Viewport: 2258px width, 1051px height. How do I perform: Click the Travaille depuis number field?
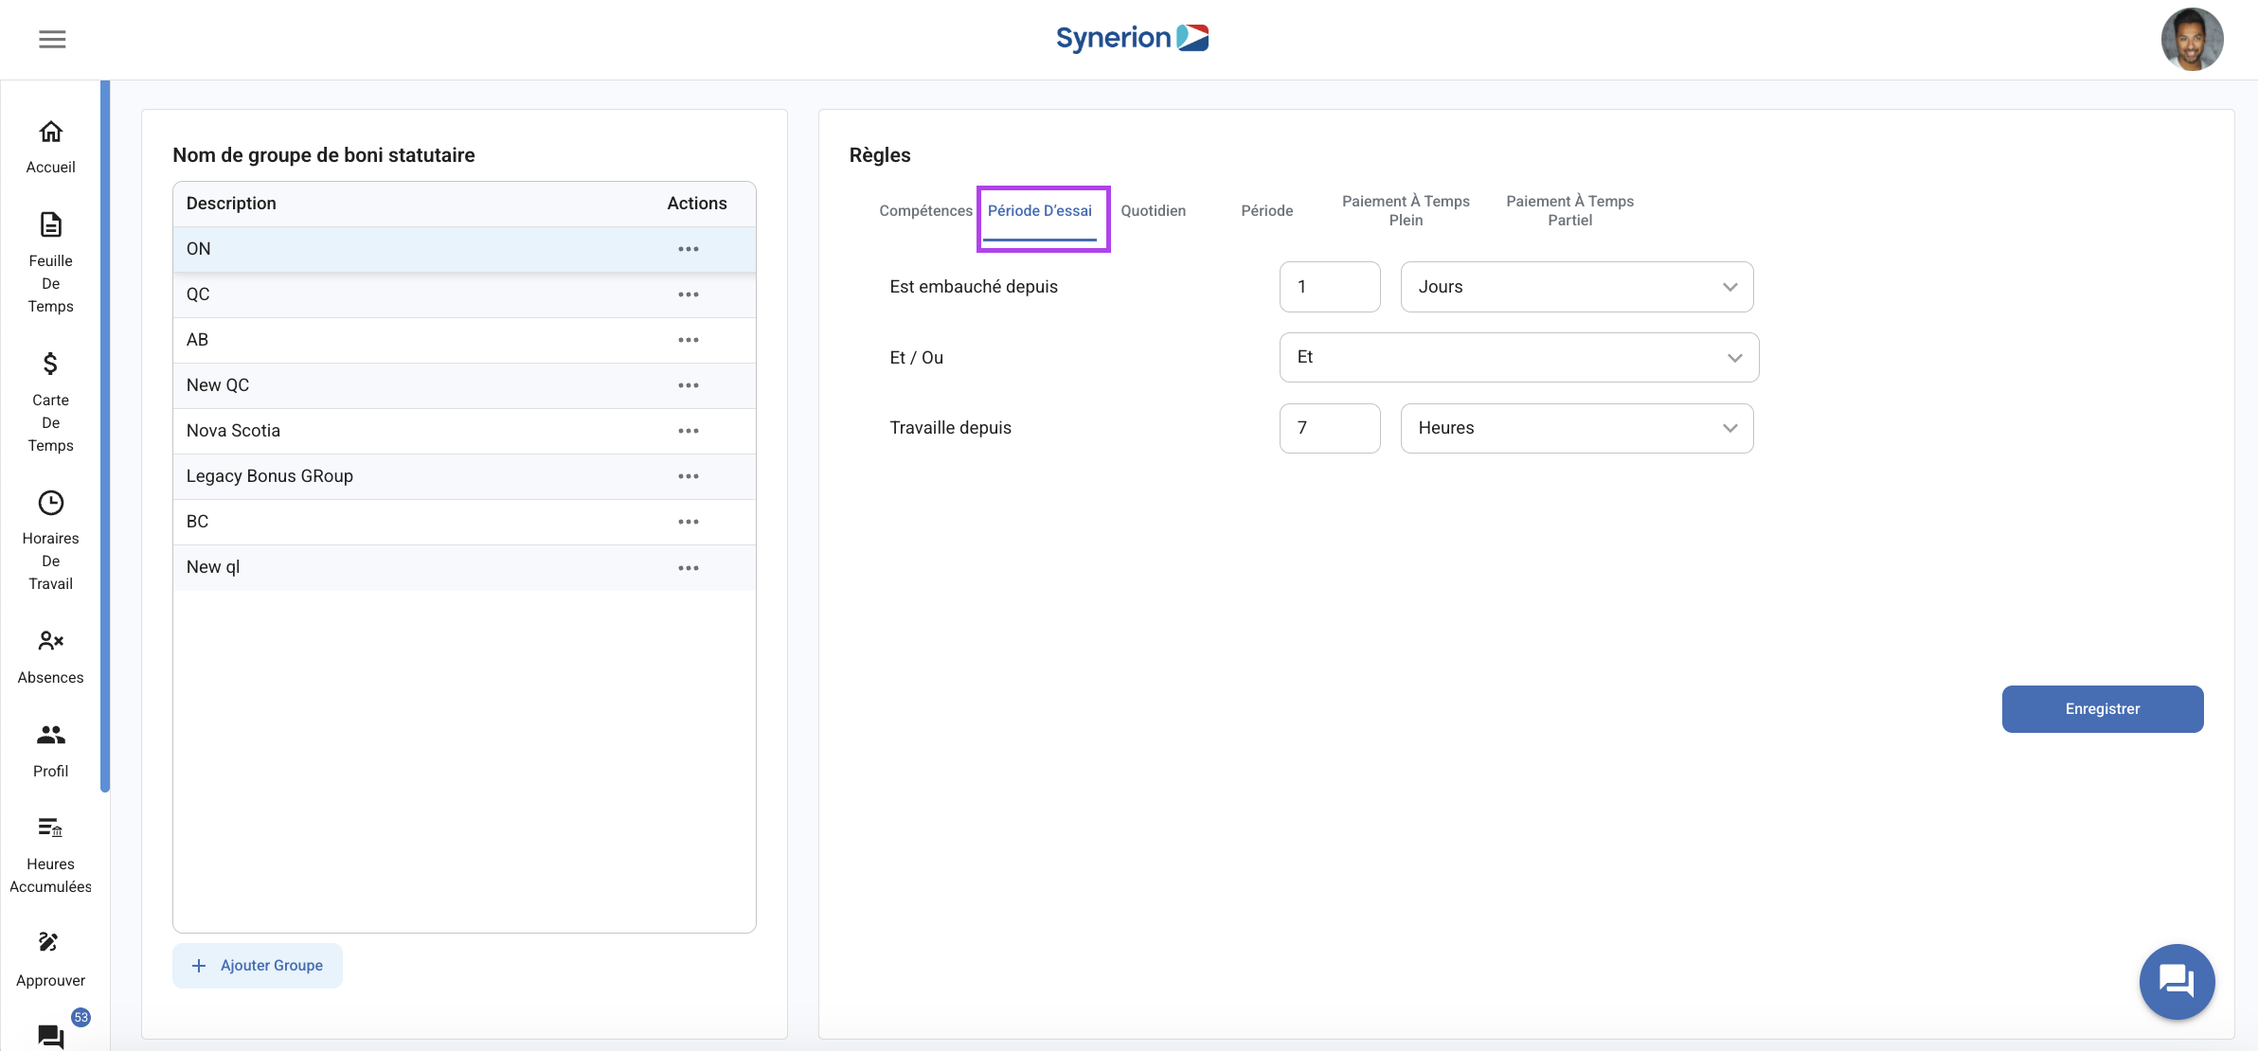1329,428
